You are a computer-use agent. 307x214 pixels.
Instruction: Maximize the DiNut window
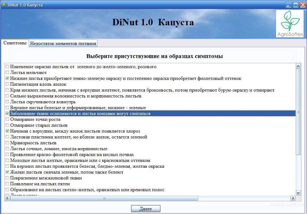tap(295, 5)
